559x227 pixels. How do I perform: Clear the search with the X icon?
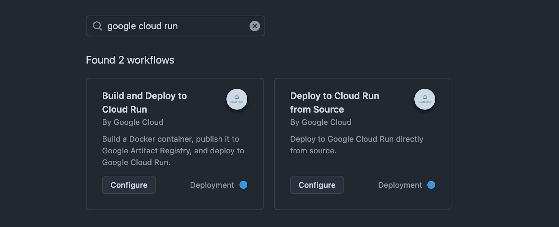255,26
